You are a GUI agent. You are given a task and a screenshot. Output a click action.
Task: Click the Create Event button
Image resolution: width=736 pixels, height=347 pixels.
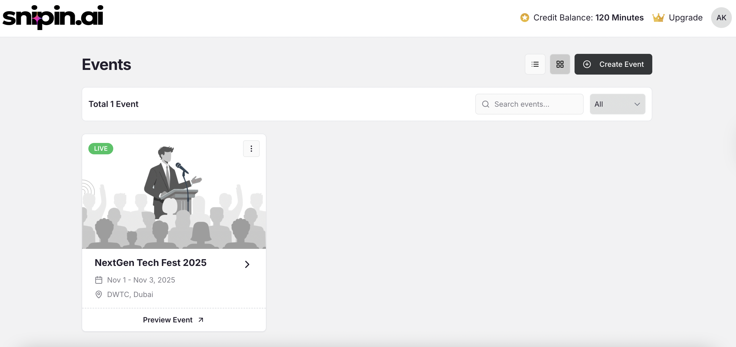pyautogui.click(x=613, y=64)
